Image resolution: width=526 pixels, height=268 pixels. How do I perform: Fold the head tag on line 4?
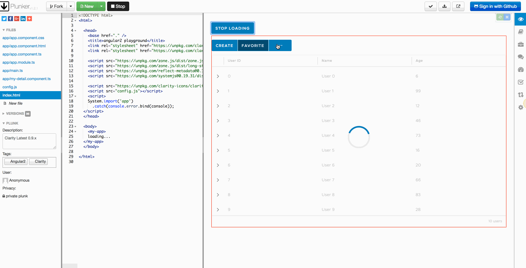click(75, 31)
